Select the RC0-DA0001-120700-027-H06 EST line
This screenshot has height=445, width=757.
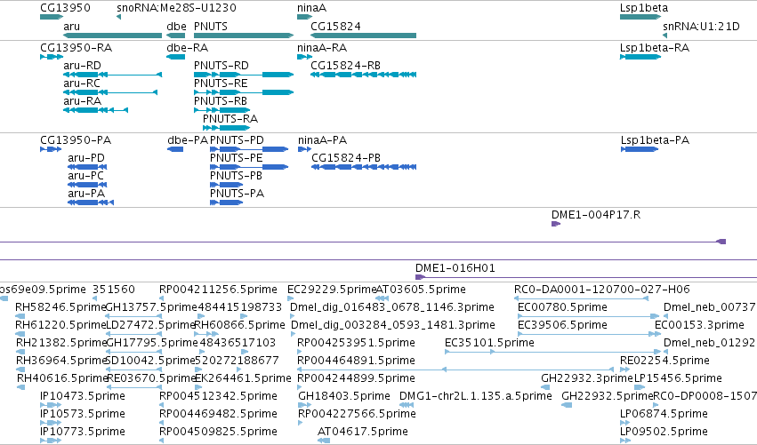581,298
